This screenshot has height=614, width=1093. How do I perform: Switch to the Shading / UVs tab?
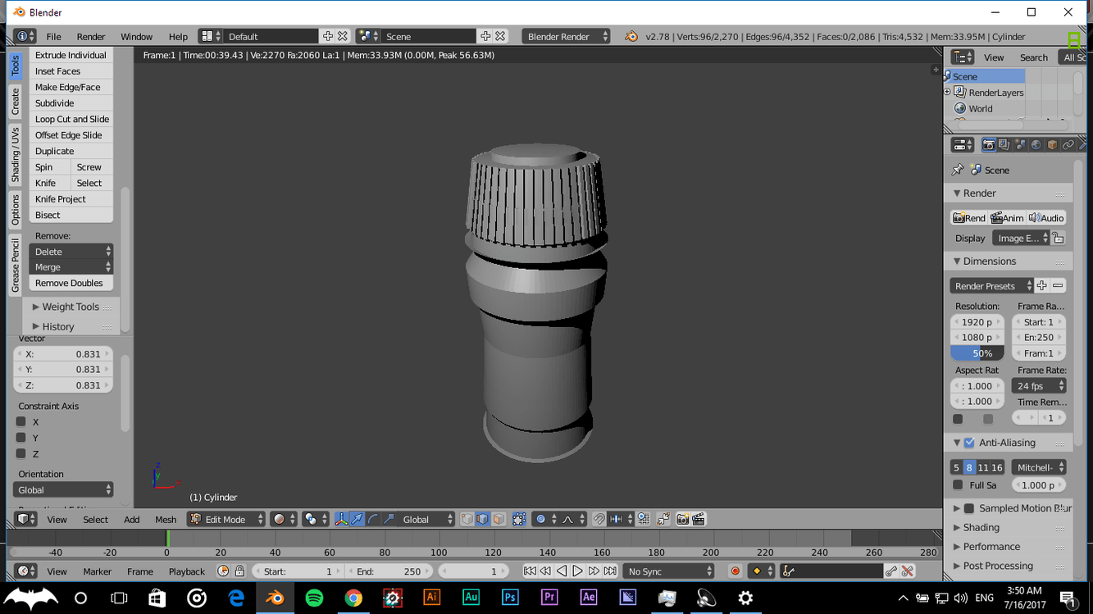tap(15, 155)
